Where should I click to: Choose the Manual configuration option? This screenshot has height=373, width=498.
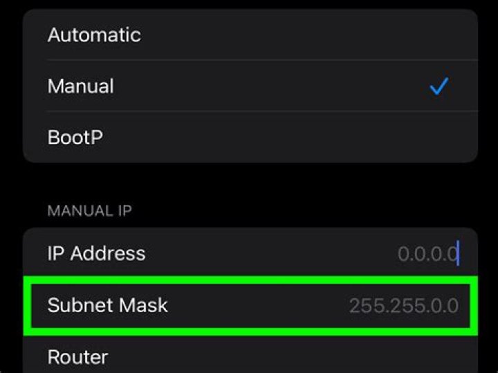click(x=81, y=87)
